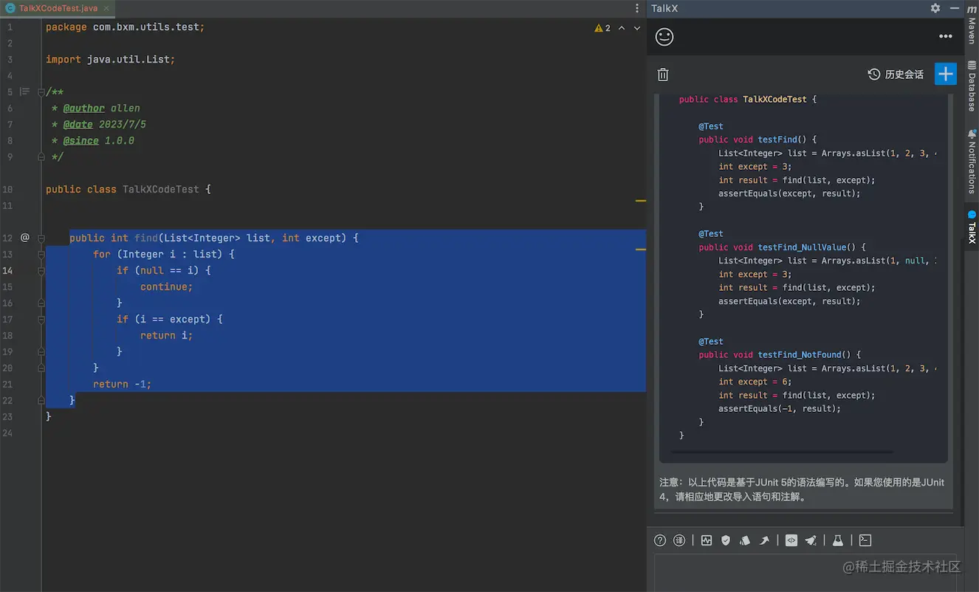Click the trash icon to clear TalkX chat

pyautogui.click(x=663, y=75)
